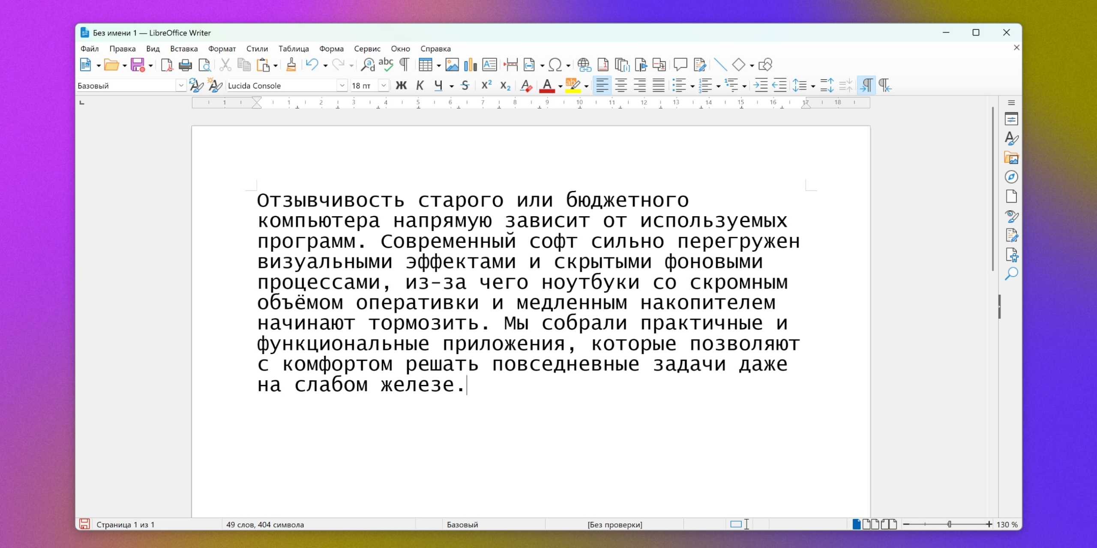Open Find and Replace tool
Image resolution: width=1097 pixels, height=548 pixels.
pos(367,65)
